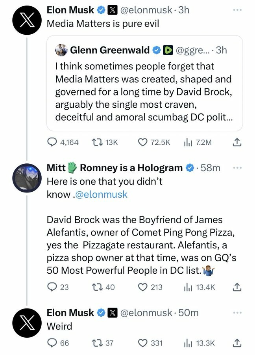
Task: Open more options on the top post
Action: [236, 10]
